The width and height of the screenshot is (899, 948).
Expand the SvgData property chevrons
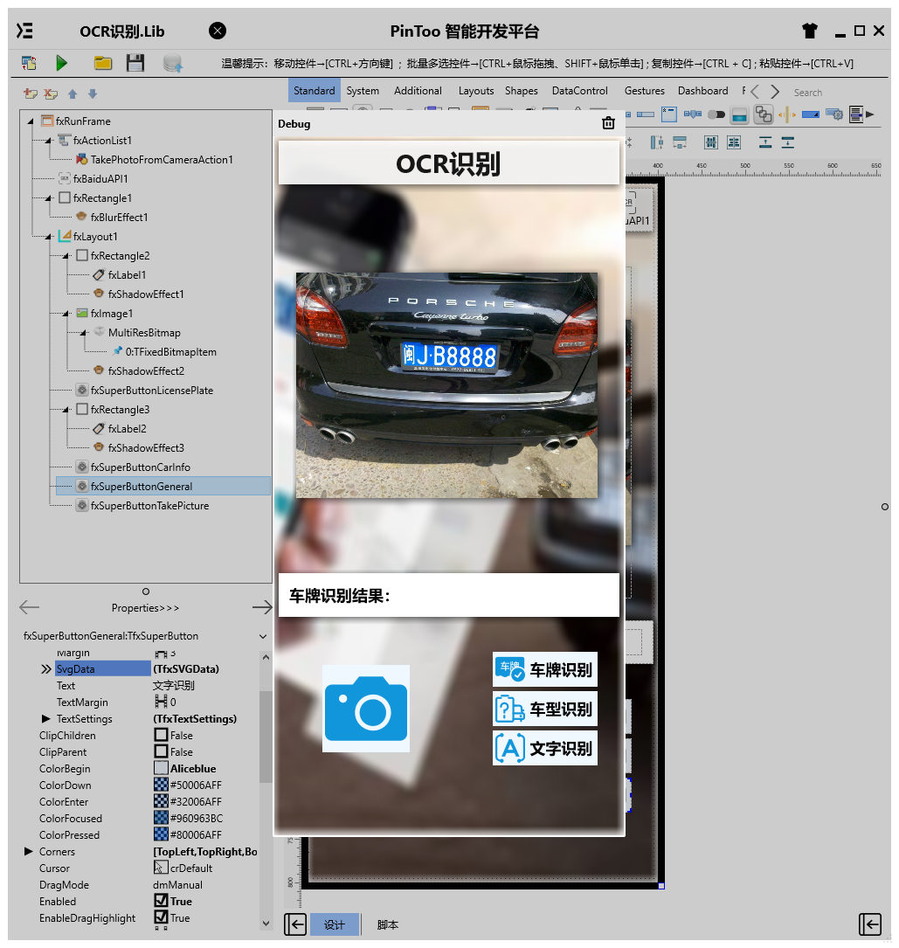(x=46, y=668)
